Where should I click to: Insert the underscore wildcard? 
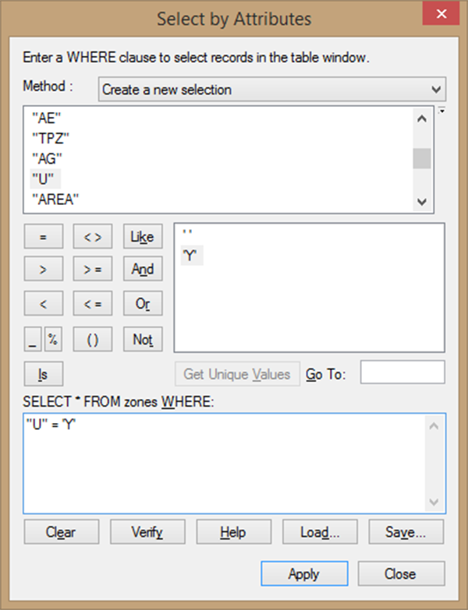[33, 339]
